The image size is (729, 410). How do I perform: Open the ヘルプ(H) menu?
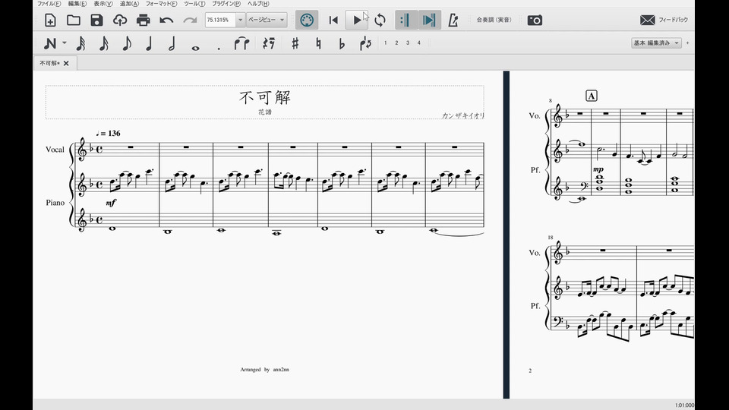258,4
